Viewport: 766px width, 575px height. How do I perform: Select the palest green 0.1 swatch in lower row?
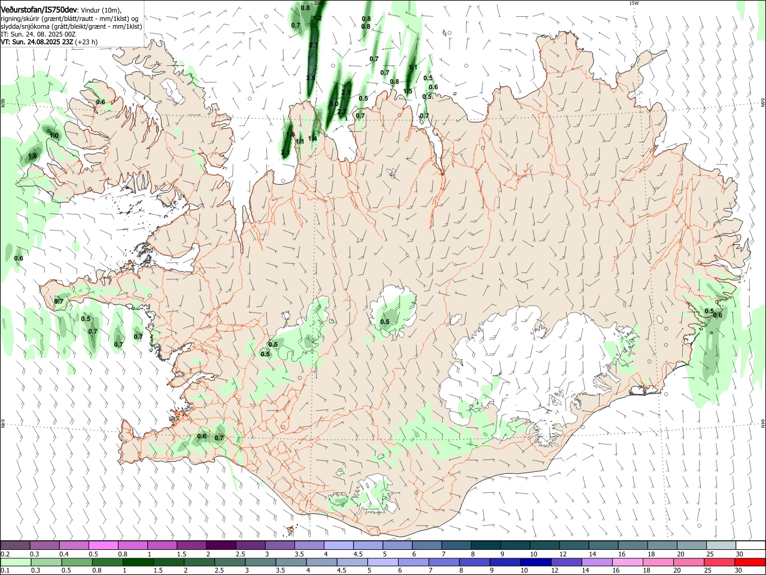tap(16, 562)
